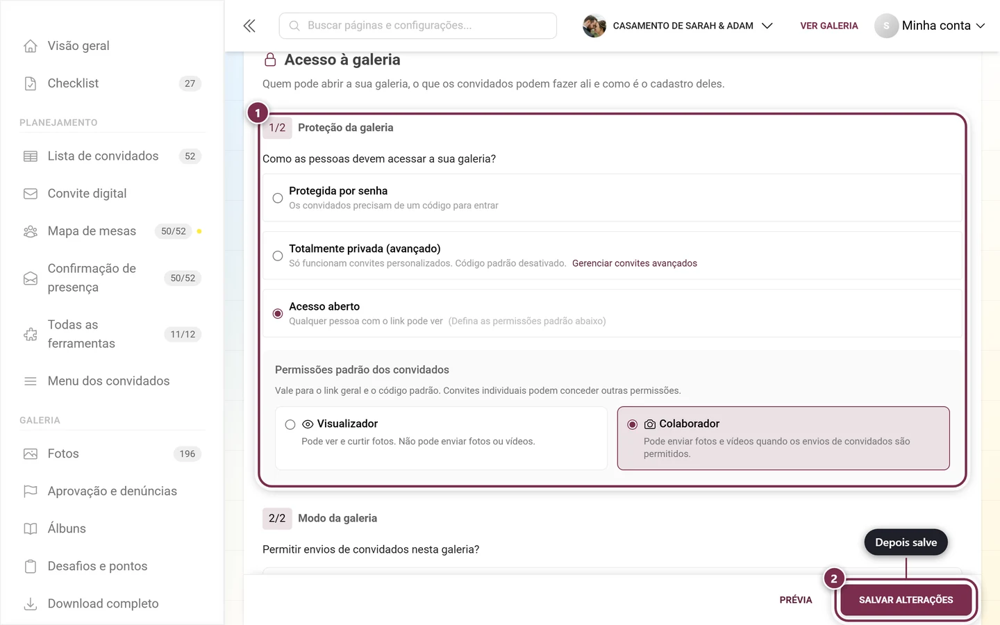Click VER GALERIA link

tap(829, 26)
